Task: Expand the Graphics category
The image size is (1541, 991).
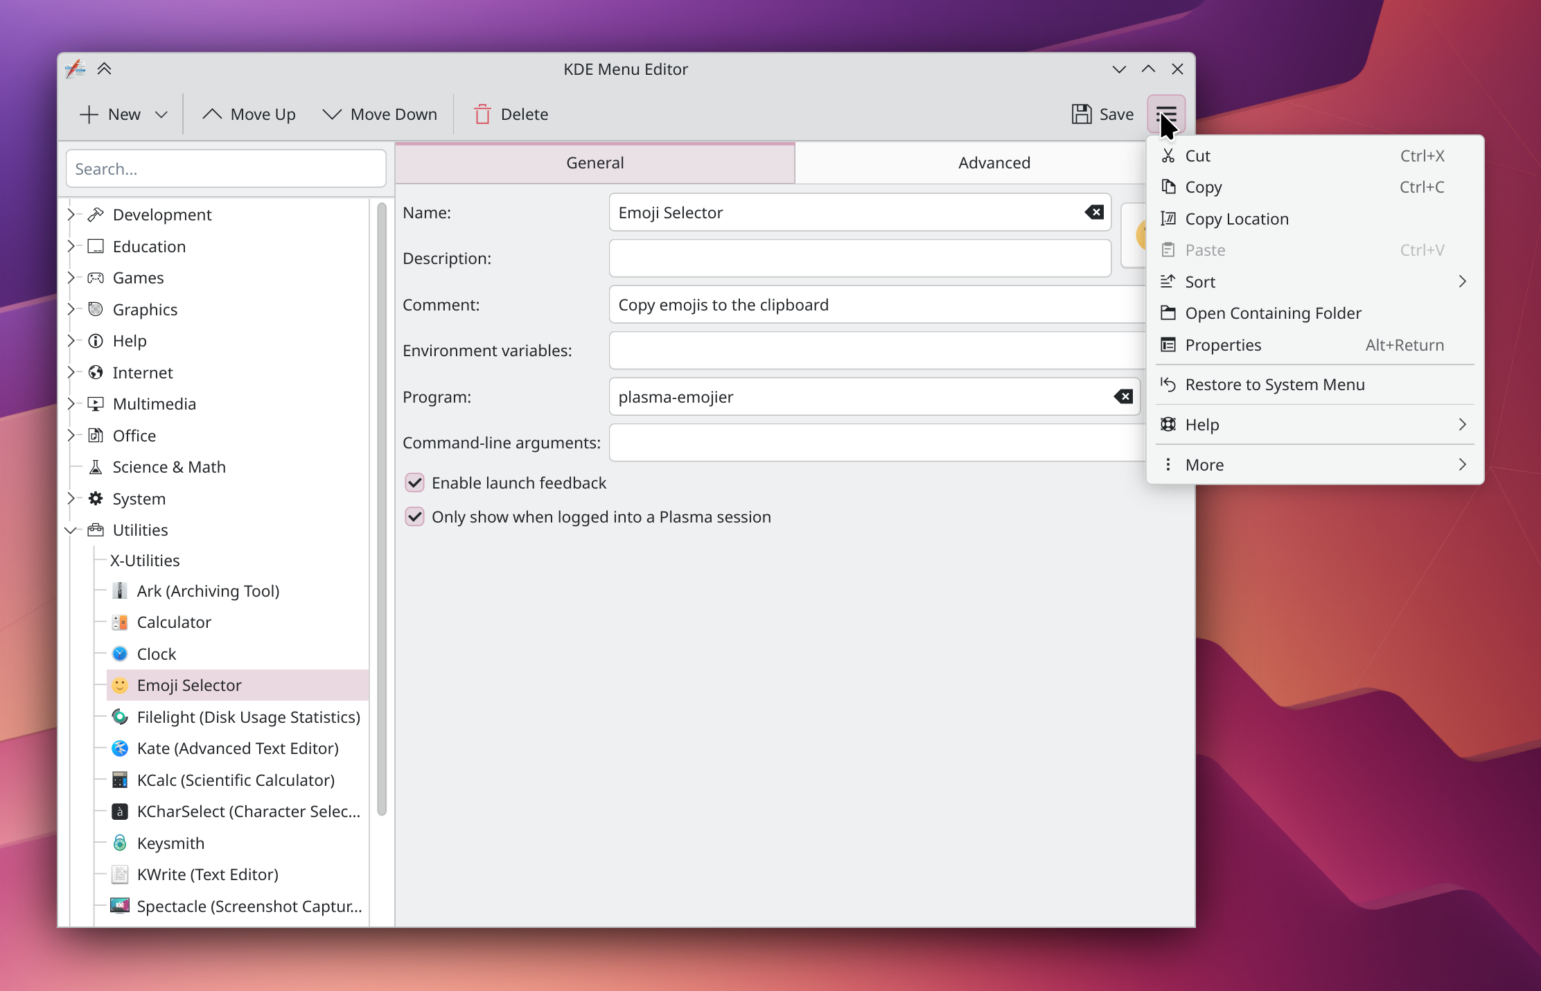Action: point(71,309)
